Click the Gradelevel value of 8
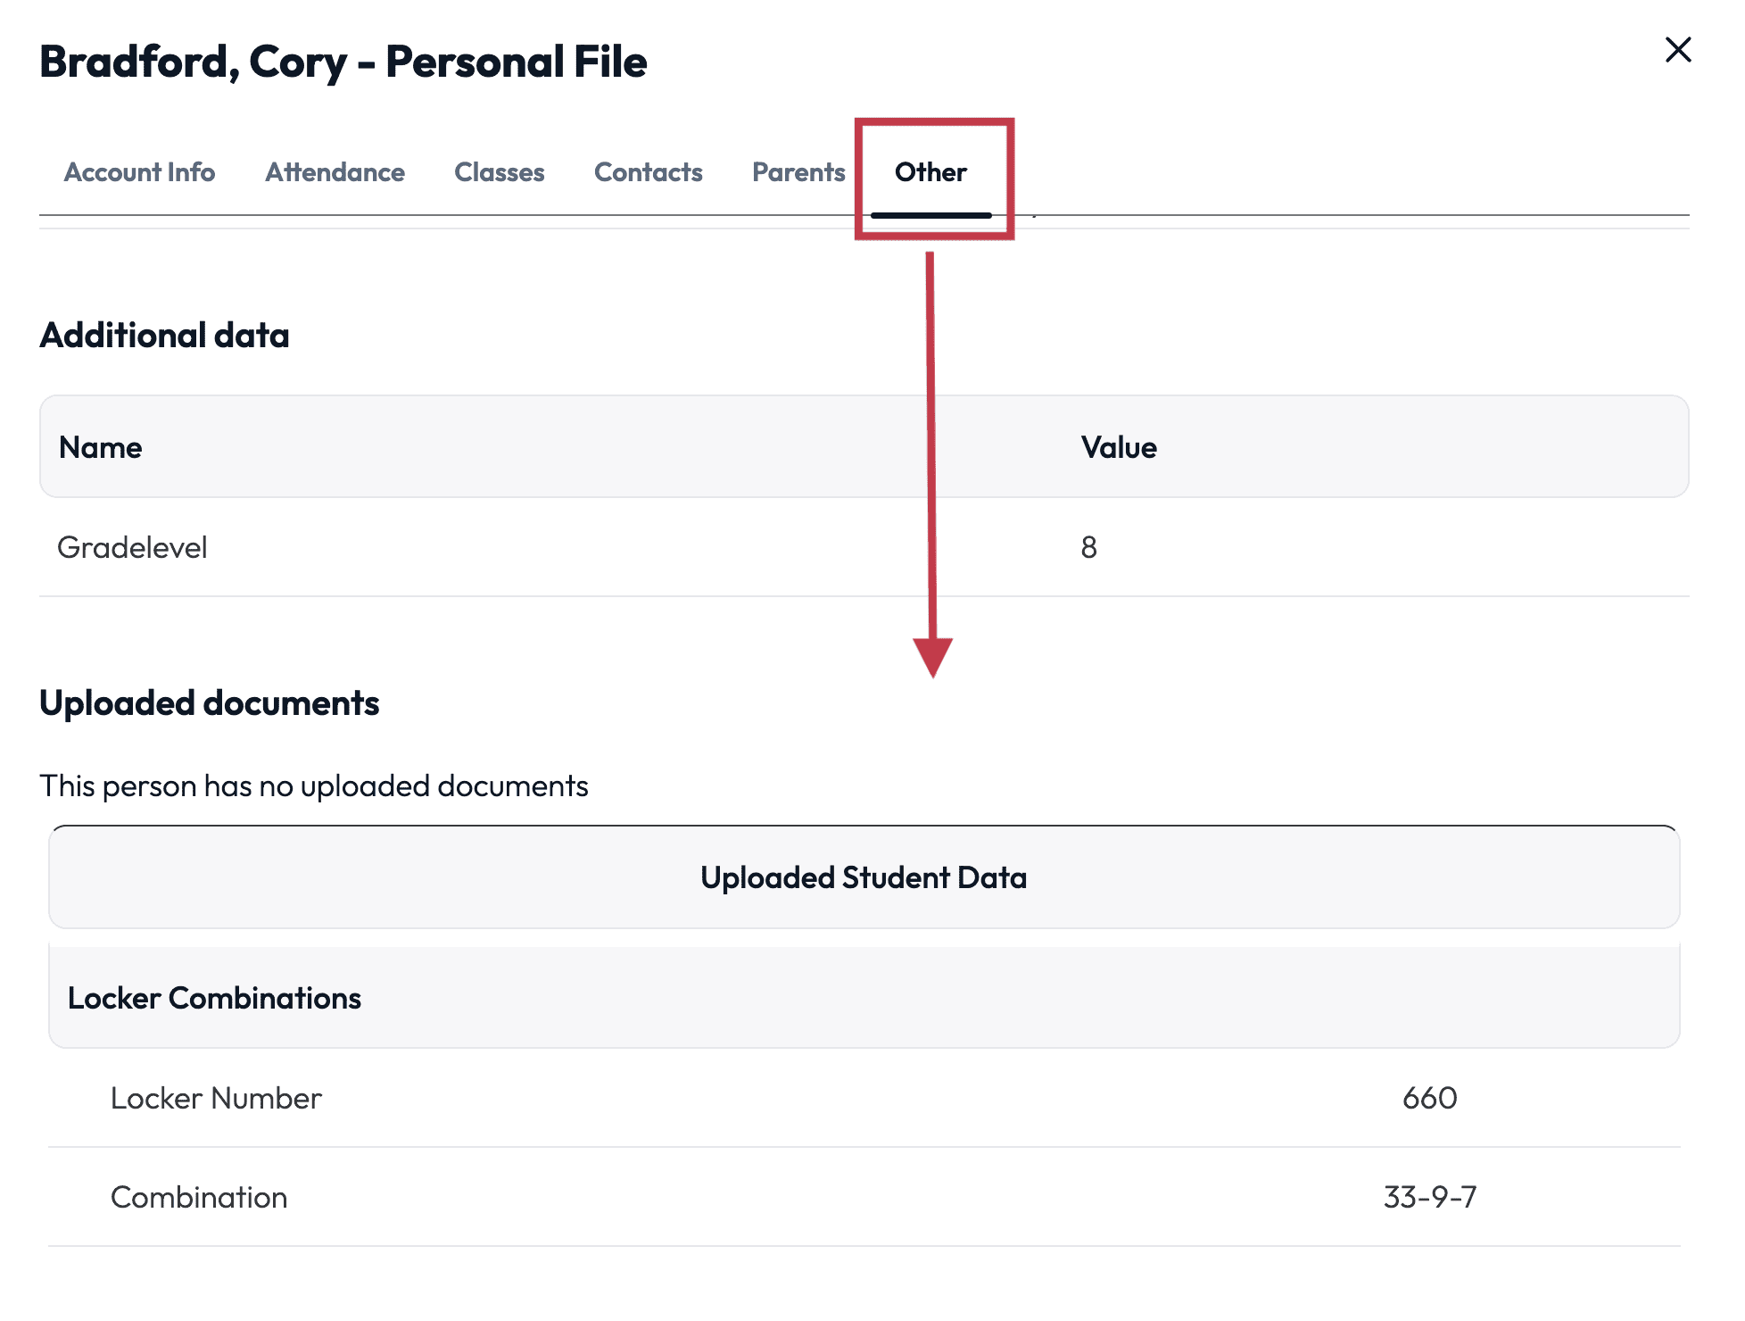Image resolution: width=1745 pixels, height=1321 pixels. [1089, 547]
